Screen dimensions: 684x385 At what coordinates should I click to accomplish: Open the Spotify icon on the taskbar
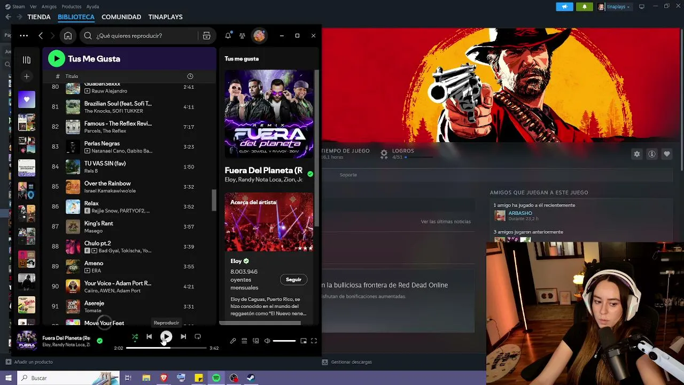216,378
